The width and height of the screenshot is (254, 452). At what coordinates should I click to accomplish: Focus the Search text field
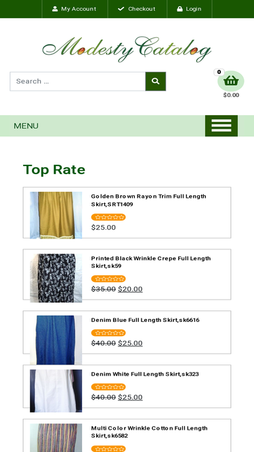(78, 81)
